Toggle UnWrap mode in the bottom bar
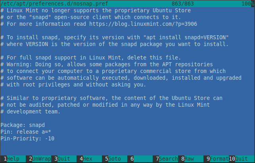 40,159
